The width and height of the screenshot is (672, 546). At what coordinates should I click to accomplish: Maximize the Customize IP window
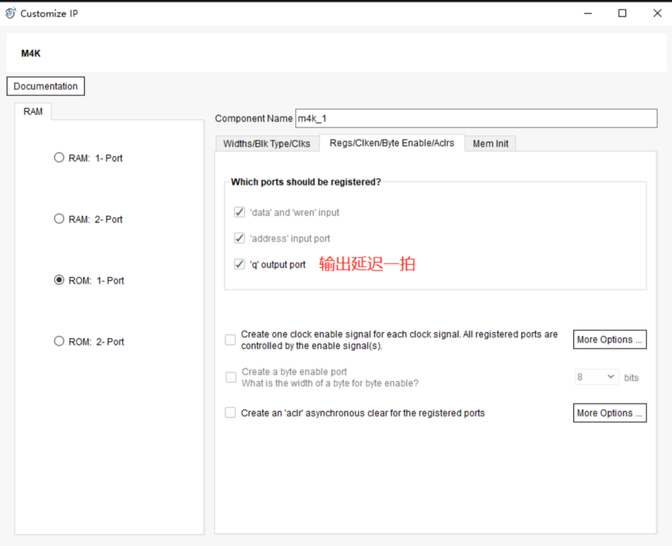tap(622, 13)
